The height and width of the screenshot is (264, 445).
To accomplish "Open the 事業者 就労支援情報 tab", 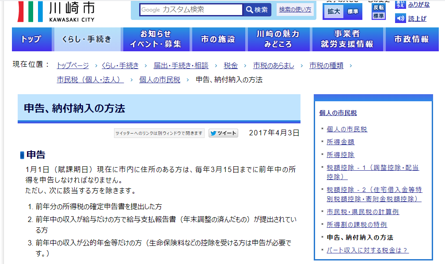I will coord(347,39).
